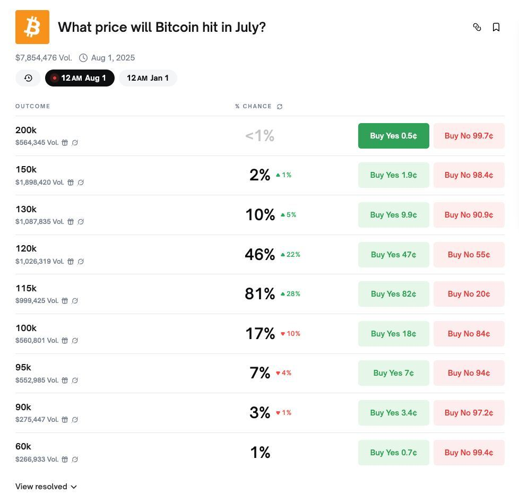Select the 12 AM Aug 1 tab
519x502 pixels.
pyautogui.click(x=80, y=78)
